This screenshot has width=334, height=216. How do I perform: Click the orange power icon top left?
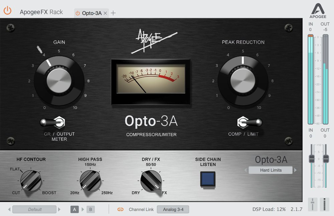pyautogui.click(x=7, y=10)
